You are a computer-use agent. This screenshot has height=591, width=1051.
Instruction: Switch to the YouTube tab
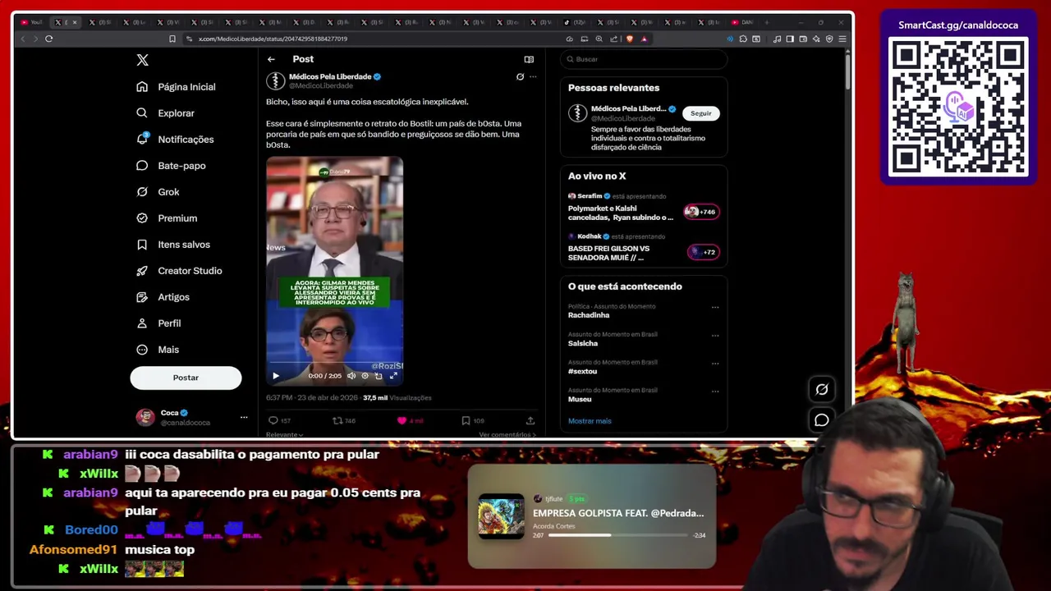(x=32, y=22)
